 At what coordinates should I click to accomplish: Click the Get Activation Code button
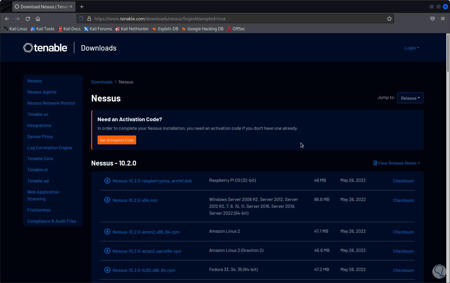coord(117,140)
